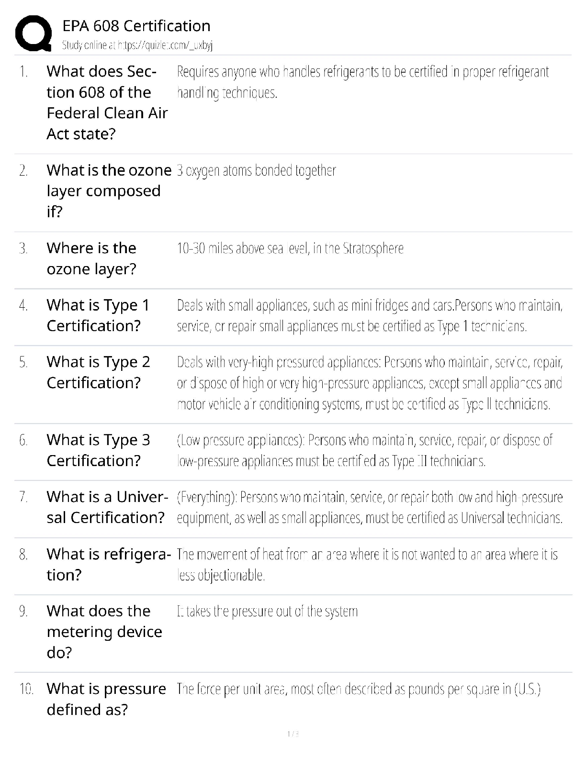Select the Section 608 Clean Air Act question
The image size is (586, 758).
click(x=107, y=102)
